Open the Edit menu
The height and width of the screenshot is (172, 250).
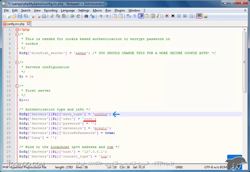pos(15,11)
